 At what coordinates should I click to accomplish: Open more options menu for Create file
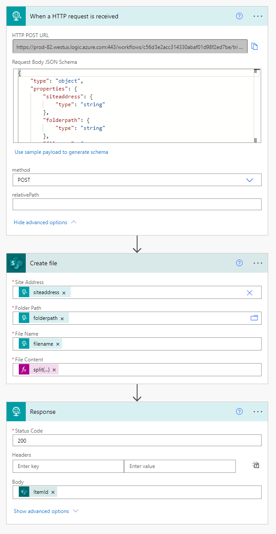coord(258,263)
